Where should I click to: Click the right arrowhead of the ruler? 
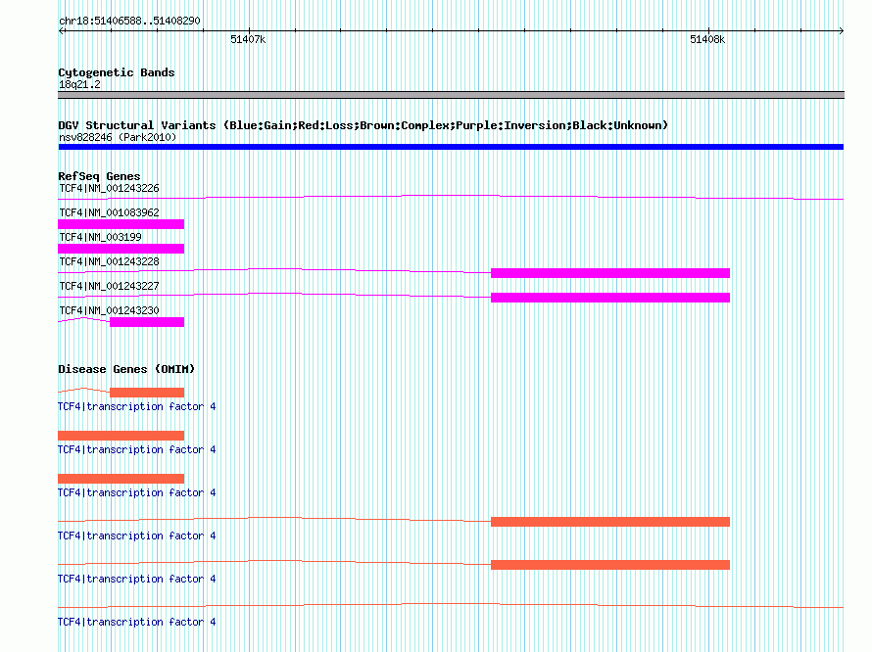click(841, 31)
